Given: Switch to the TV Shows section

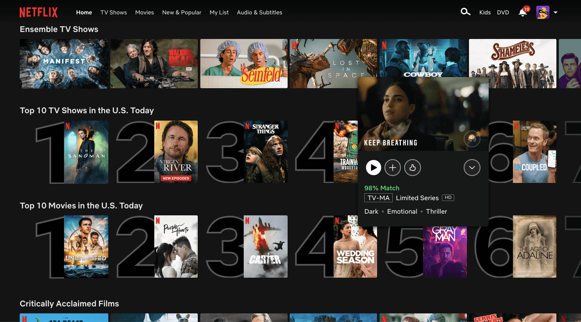Looking at the screenshot, I should 114,12.
